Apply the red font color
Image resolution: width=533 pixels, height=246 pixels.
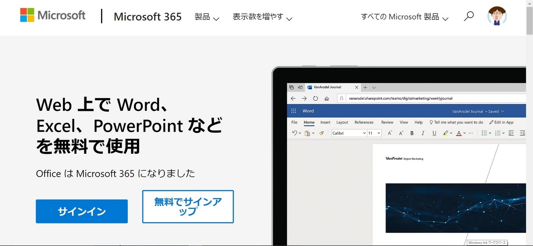[459, 133]
